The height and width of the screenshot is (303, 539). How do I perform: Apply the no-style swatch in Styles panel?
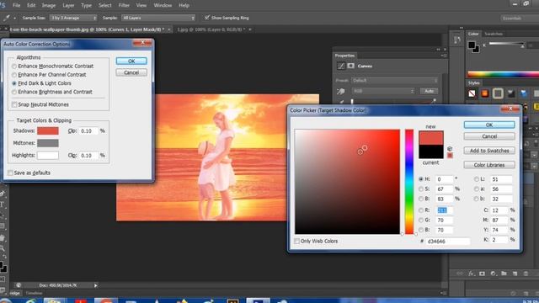[x=472, y=93]
